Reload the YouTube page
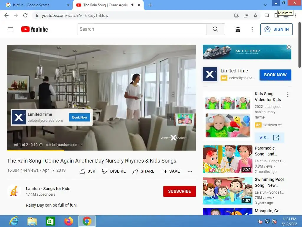Viewport: 302px width, 227px height. (25, 15)
